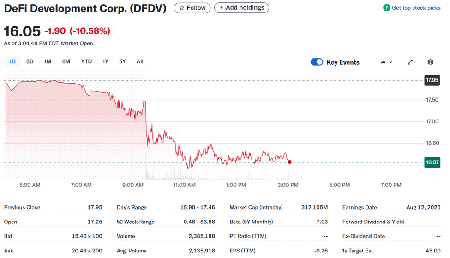Click the Open value 17.25
Viewport: 450px width, 258px height.
point(95,222)
